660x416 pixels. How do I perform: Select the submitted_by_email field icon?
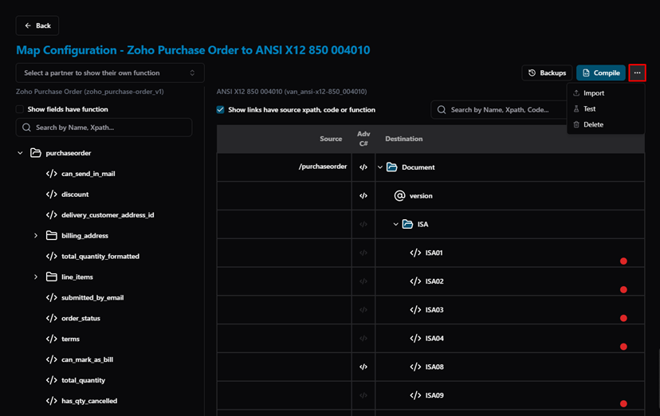51,297
